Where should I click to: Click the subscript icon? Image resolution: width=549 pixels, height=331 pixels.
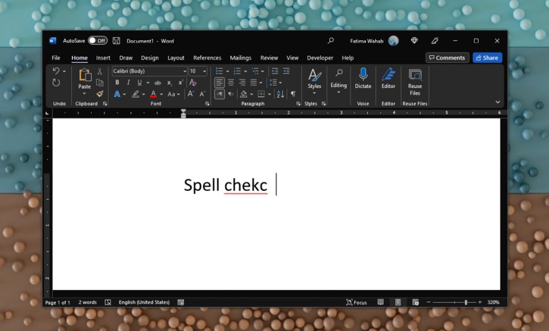169,82
